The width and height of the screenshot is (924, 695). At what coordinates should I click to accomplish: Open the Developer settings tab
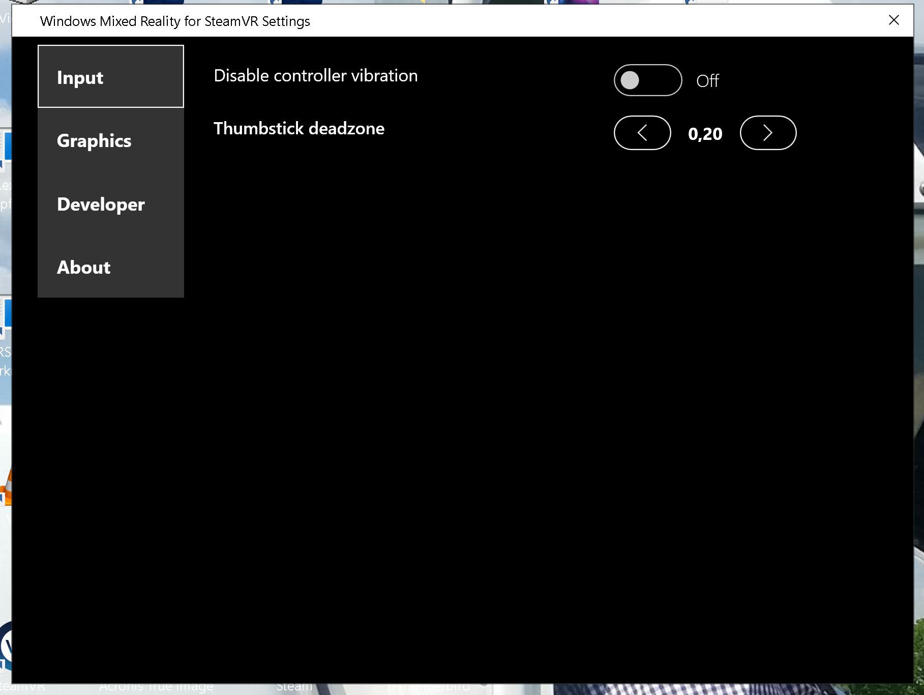[111, 204]
